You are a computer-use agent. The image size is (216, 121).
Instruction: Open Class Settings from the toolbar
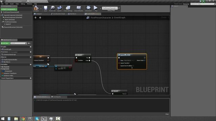pyautogui.click(x=68, y=8)
